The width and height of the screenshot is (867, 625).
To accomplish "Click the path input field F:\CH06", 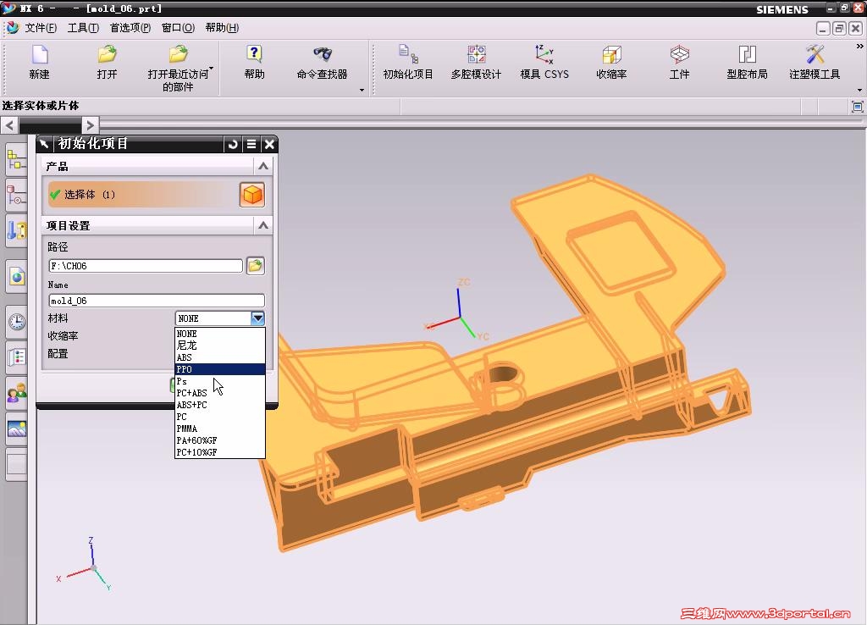I will tap(146, 266).
